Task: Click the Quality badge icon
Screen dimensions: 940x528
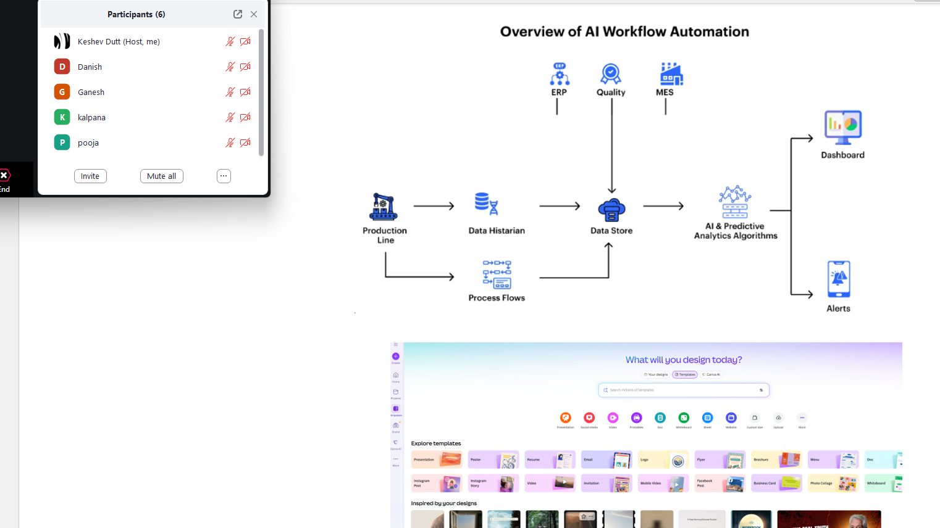Action: (610, 74)
